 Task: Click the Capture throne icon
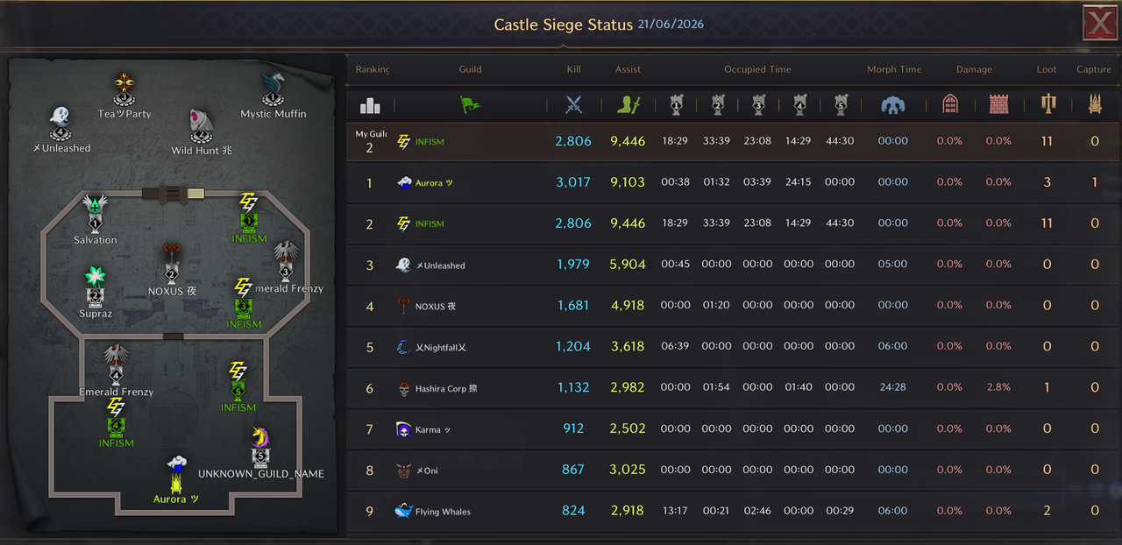1094,105
